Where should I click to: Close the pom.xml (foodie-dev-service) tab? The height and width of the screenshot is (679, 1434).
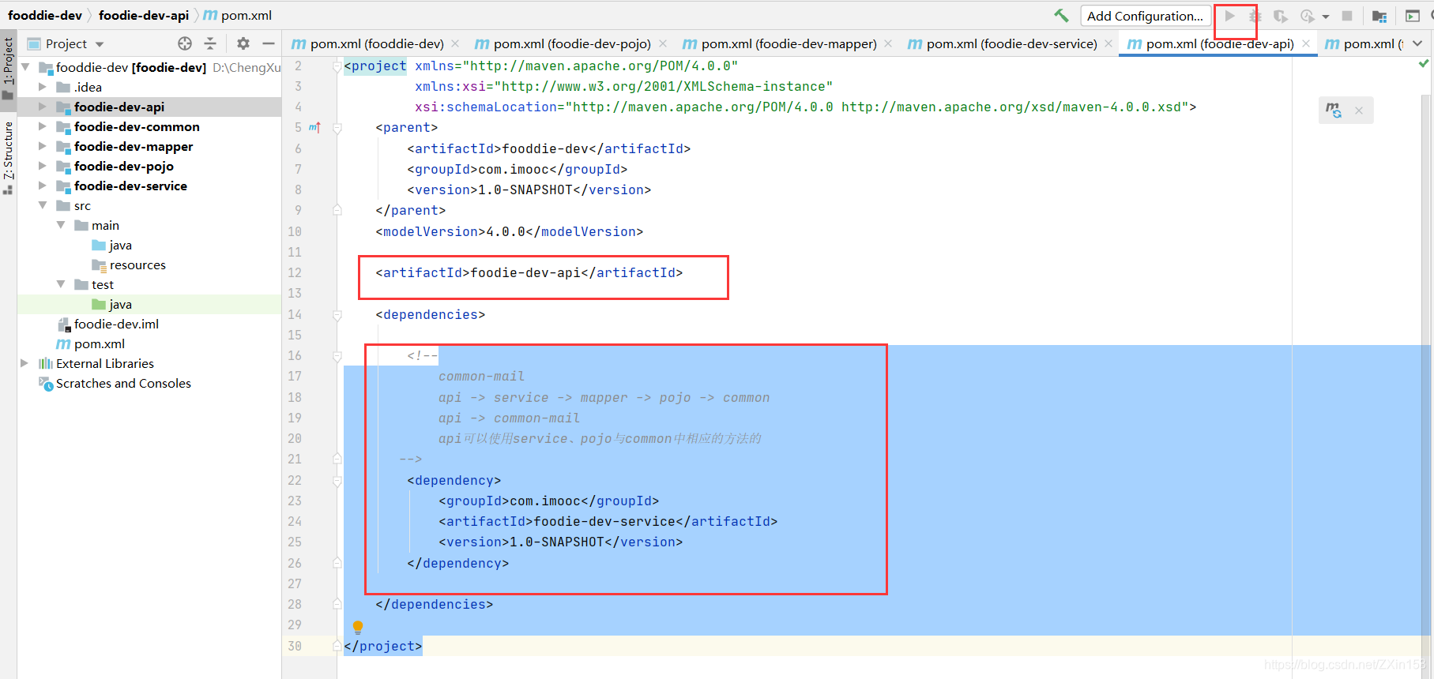(x=1108, y=43)
